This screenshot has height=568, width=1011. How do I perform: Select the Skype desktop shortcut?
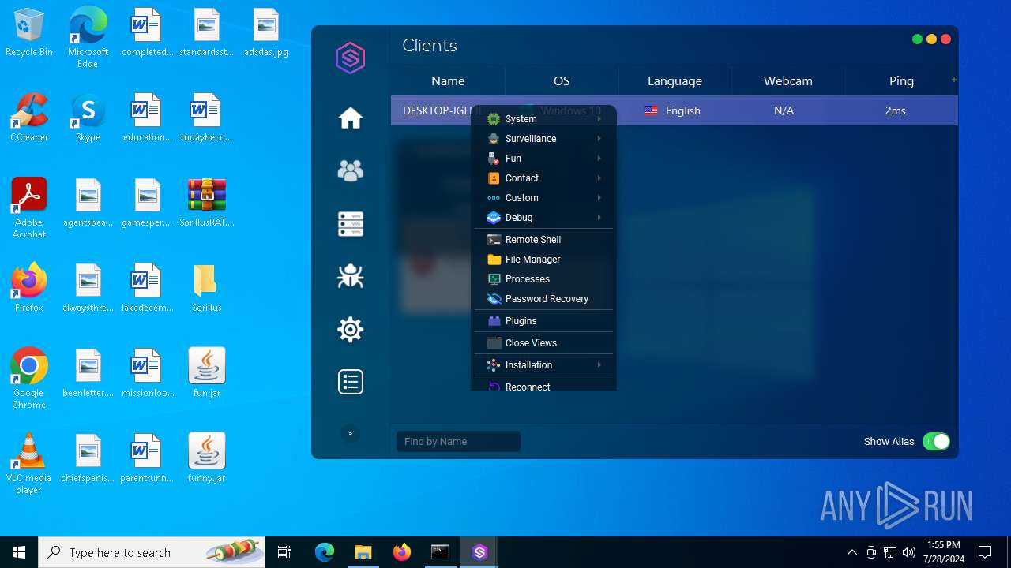tap(88, 118)
